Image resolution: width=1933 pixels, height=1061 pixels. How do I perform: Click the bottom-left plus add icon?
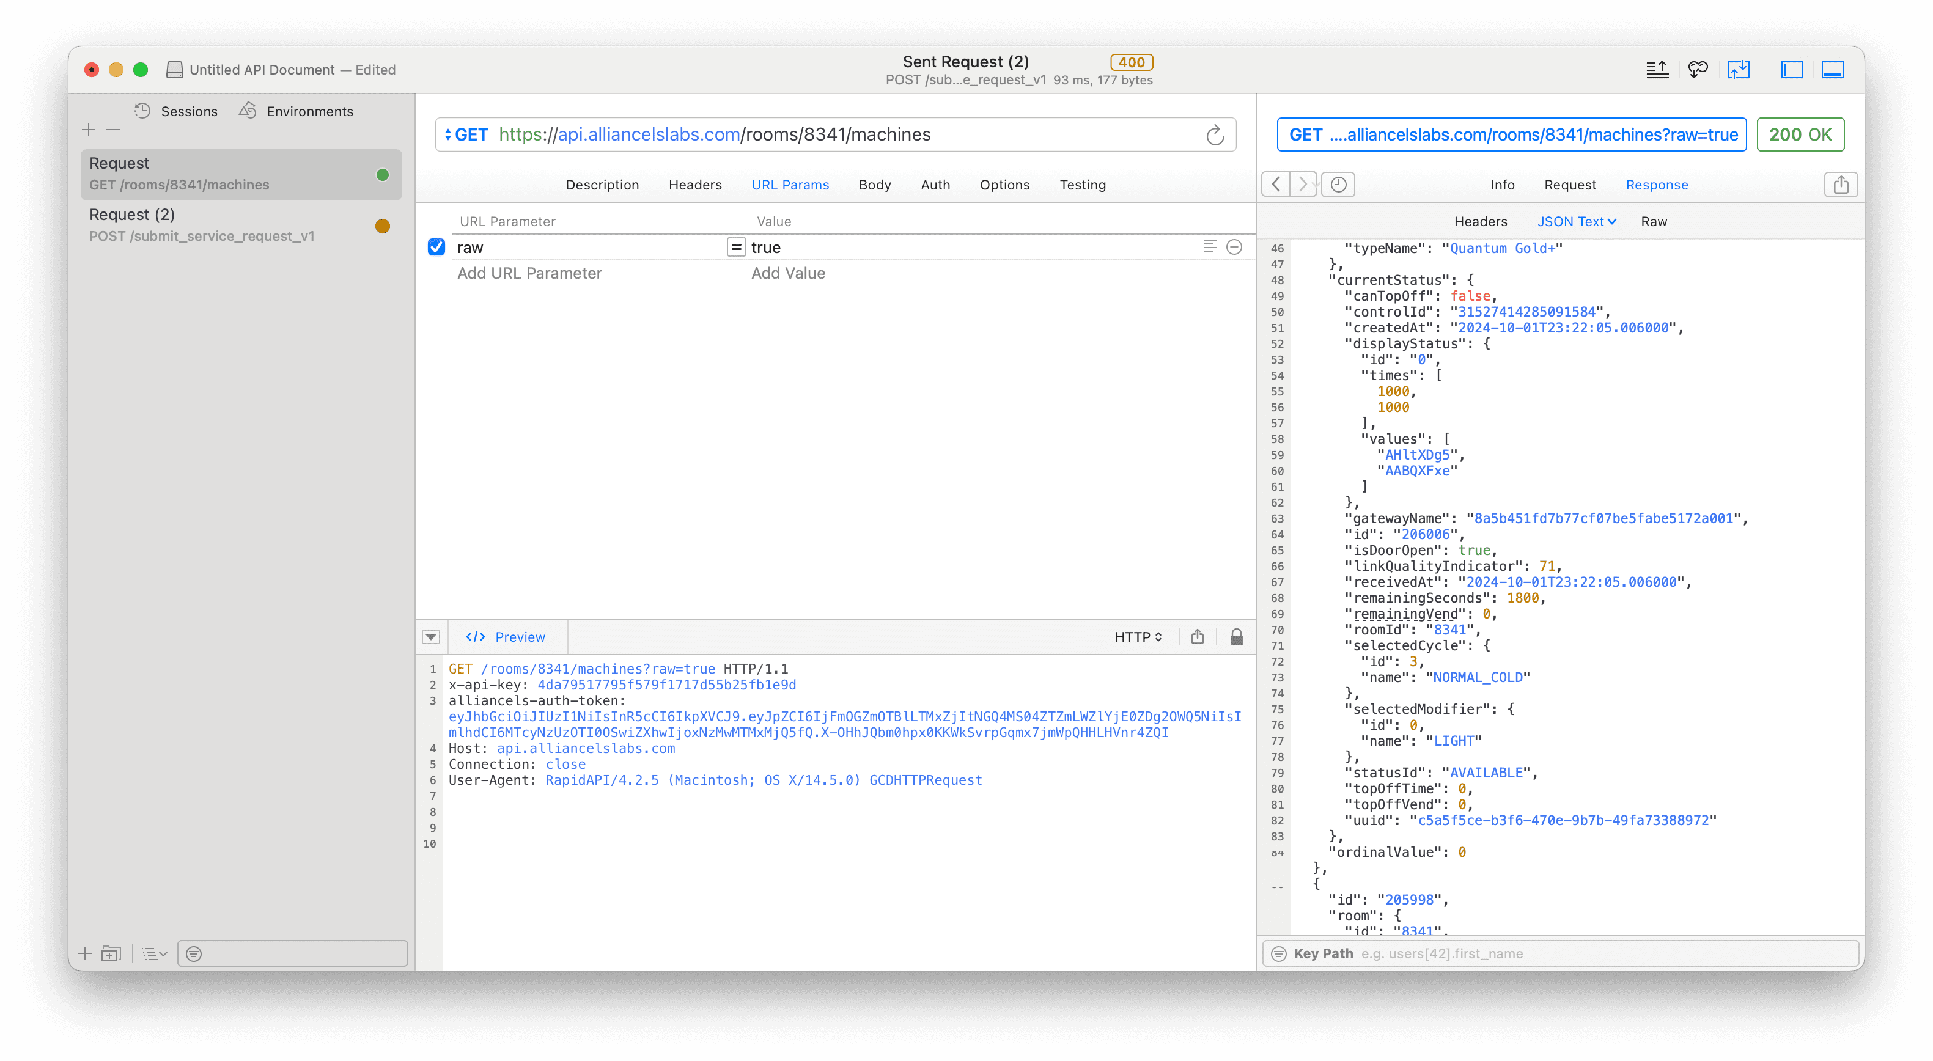(85, 953)
